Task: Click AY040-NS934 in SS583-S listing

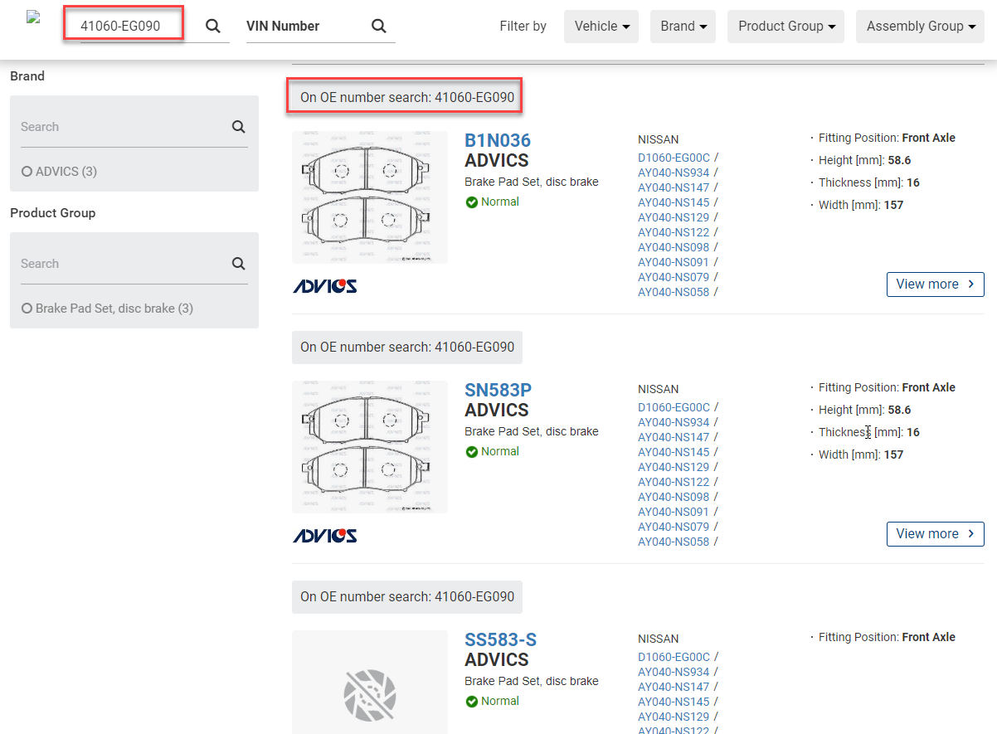Action: [674, 672]
